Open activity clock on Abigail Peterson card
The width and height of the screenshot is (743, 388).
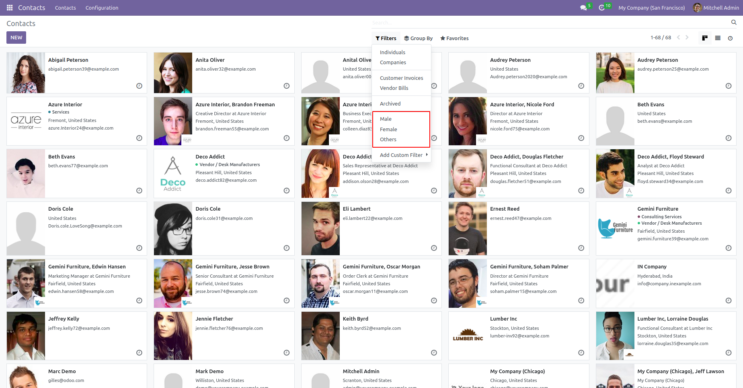tap(139, 86)
